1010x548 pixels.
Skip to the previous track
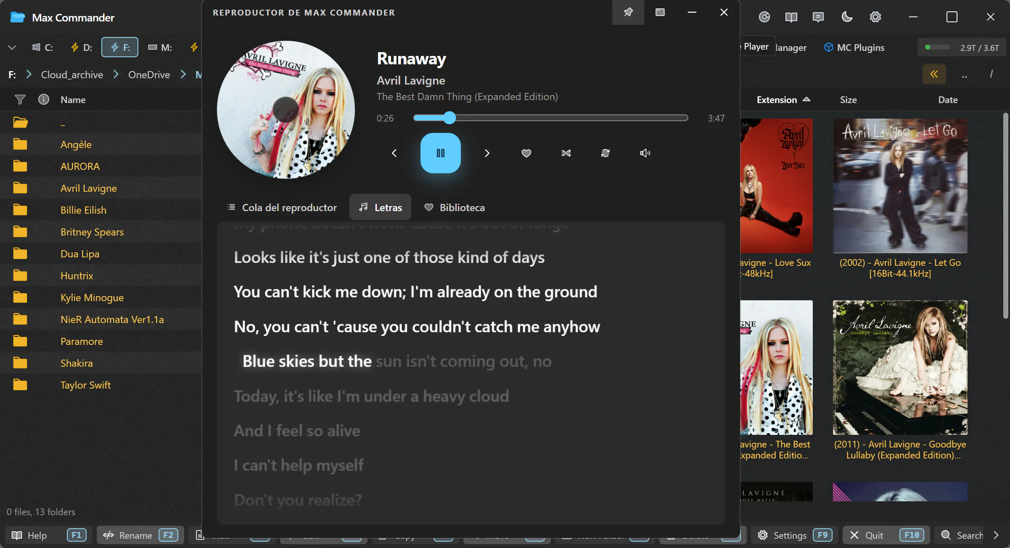[x=394, y=153]
